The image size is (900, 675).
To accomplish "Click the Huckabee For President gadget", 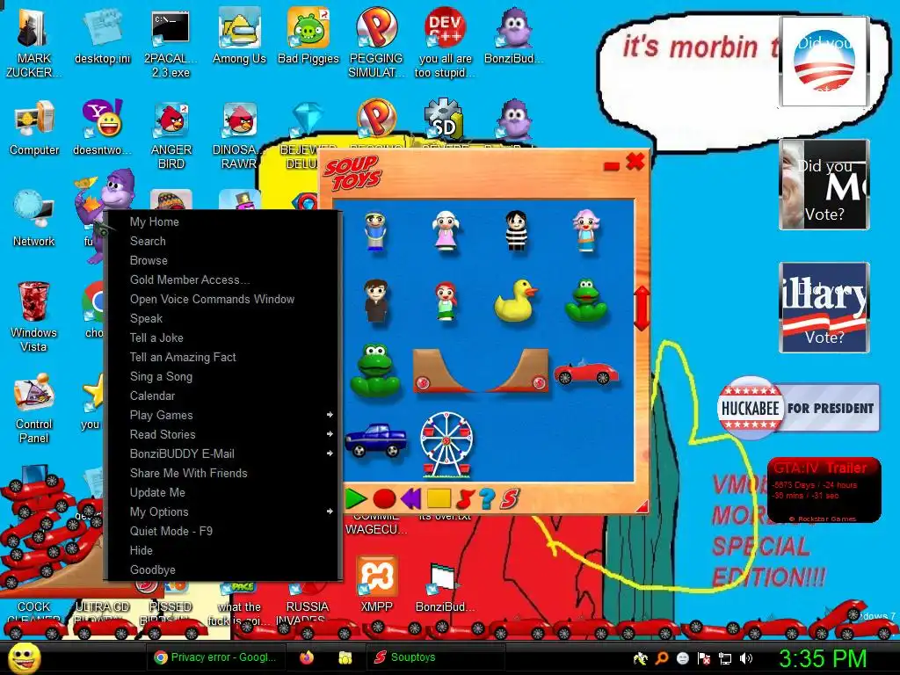I will point(798,408).
